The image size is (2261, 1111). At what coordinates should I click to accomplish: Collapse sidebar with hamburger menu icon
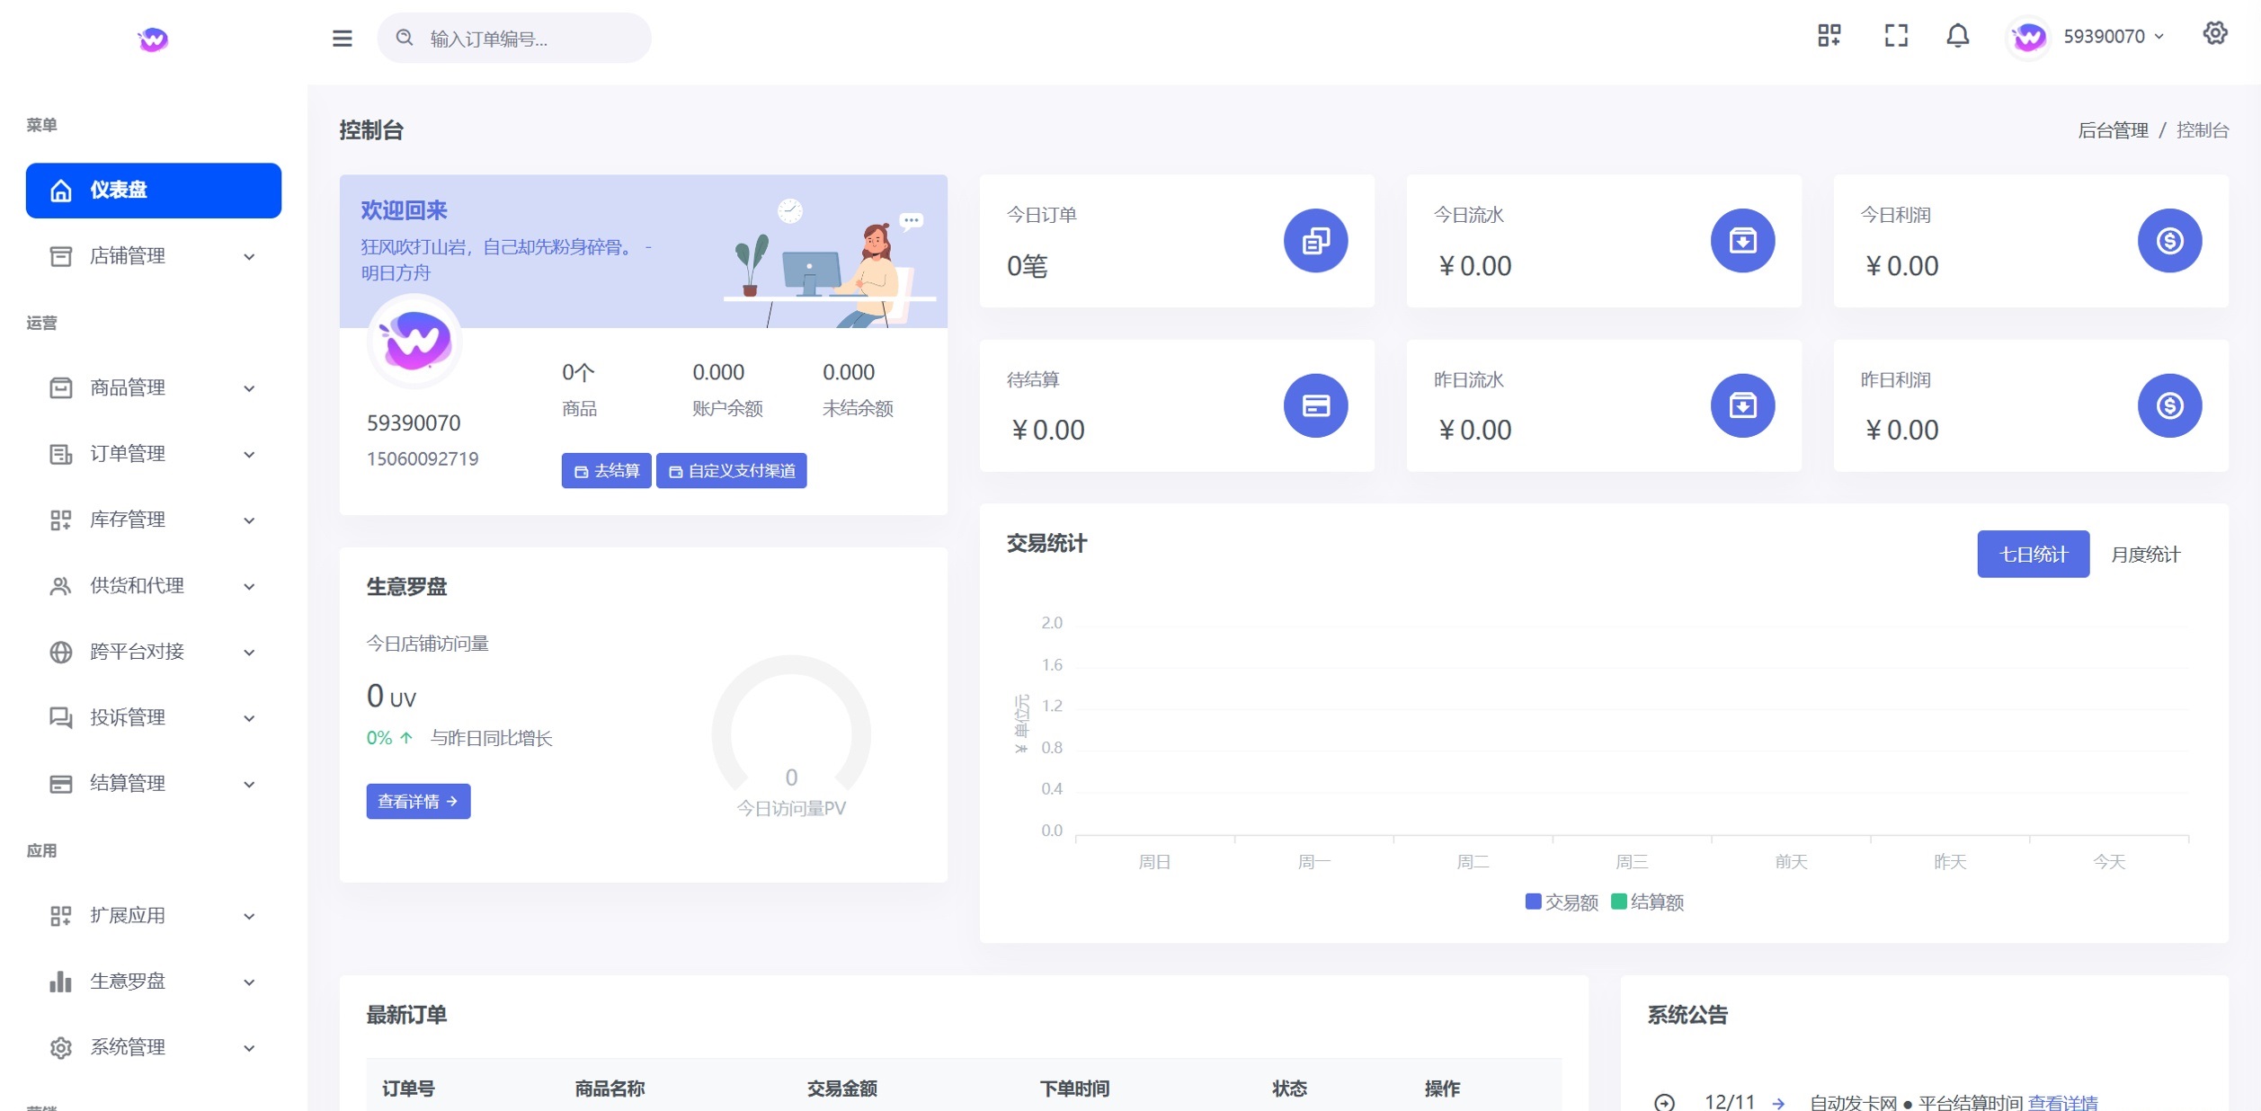(342, 38)
